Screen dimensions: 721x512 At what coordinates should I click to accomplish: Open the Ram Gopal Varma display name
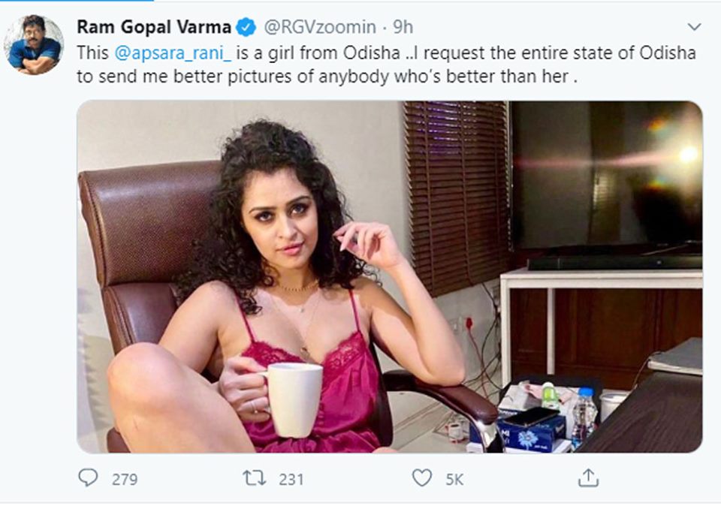pyautogui.click(x=155, y=28)
